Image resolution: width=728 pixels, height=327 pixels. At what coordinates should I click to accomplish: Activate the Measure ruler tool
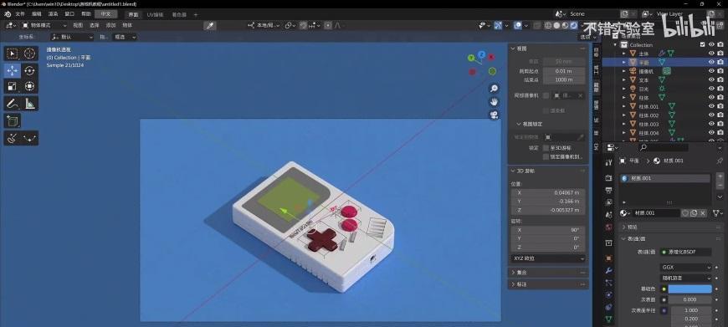coord(30,104)
